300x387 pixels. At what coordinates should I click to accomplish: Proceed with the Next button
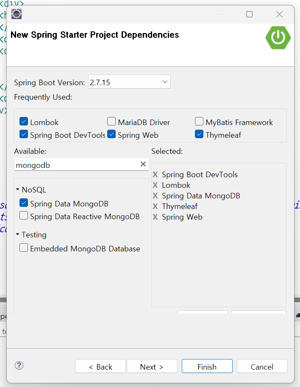[152, 366]
